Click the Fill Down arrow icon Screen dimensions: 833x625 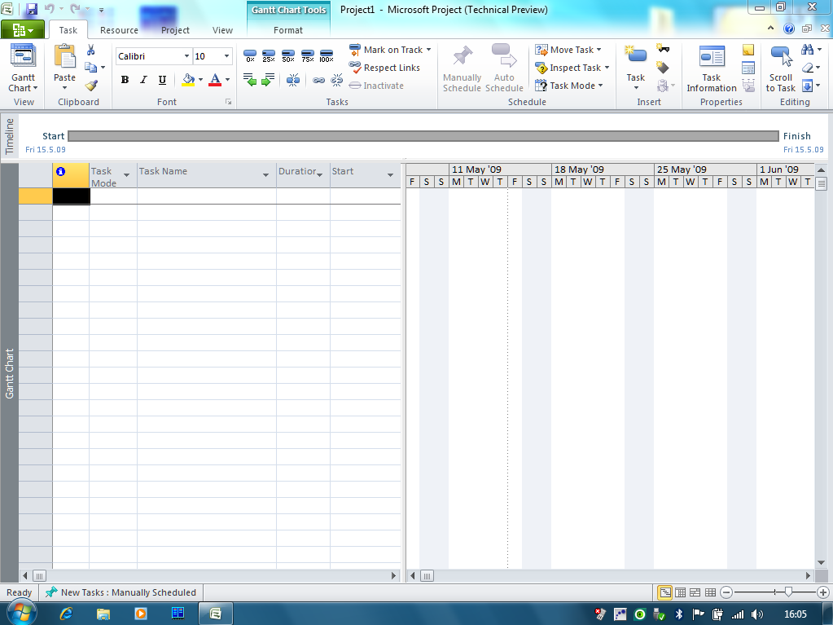807,86
